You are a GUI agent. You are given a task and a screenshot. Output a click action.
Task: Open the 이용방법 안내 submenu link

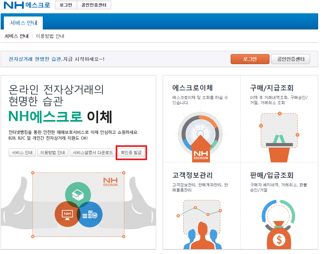(50, 36)
